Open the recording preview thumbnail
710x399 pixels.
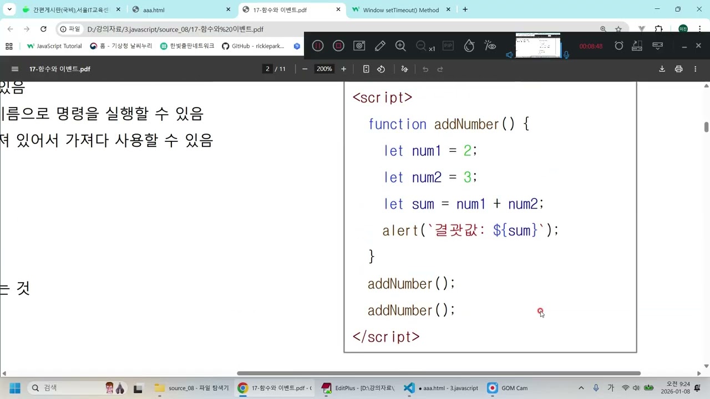[x=537, y=45]
